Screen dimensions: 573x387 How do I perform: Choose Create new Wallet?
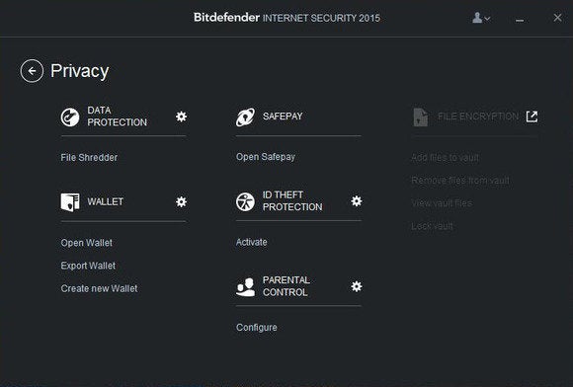[x=99, y=288]
